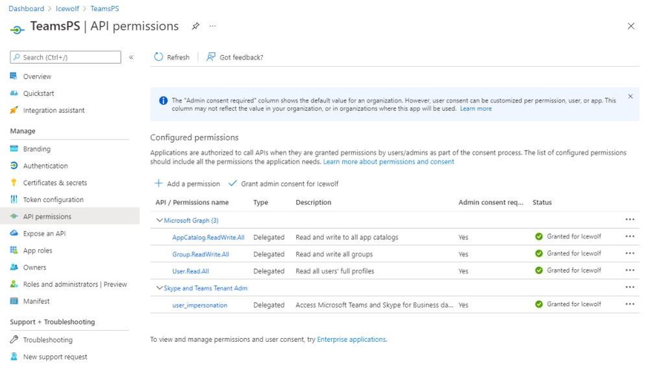Viewport: 648px width, 373px height.
Task: Collapse the Skype and Teams Tenant Adm chevron
Action: point(159,288)
